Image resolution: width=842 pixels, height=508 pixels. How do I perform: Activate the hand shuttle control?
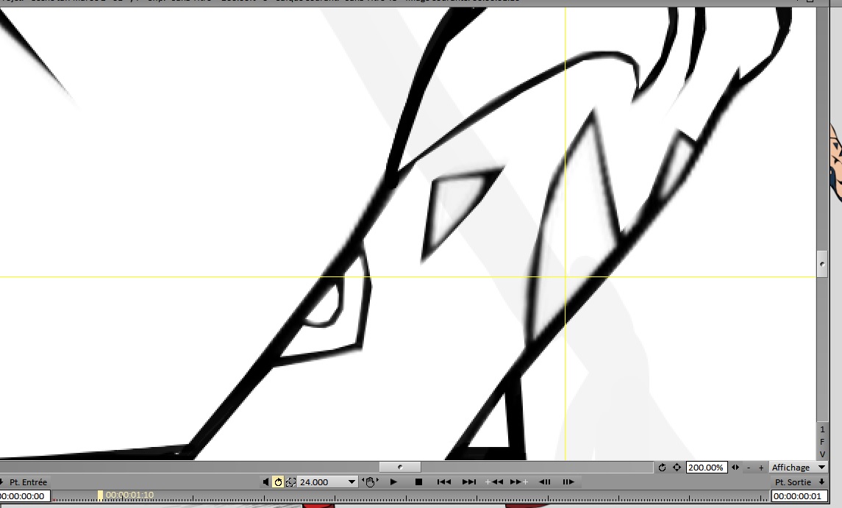point(370,482)
